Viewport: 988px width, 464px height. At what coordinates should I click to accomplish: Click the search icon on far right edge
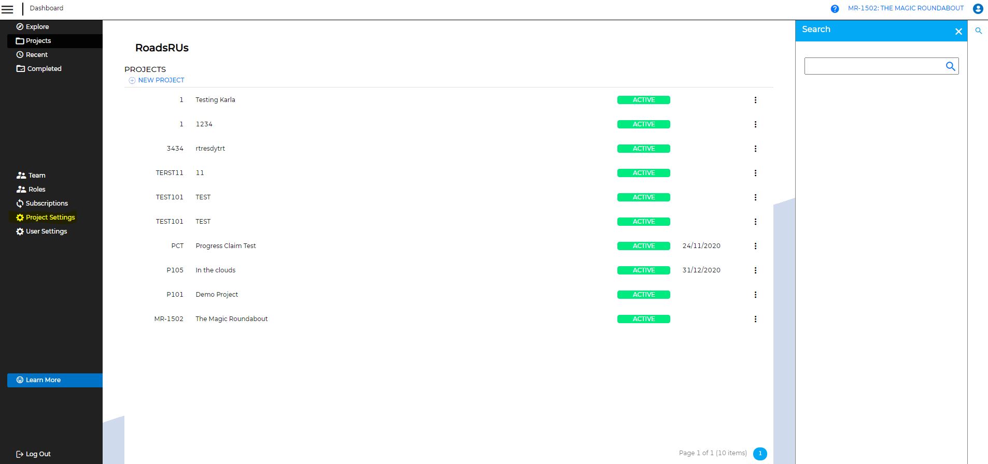point(978,31)
